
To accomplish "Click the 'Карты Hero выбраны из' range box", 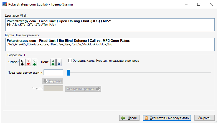I will [x=110, y=44].
